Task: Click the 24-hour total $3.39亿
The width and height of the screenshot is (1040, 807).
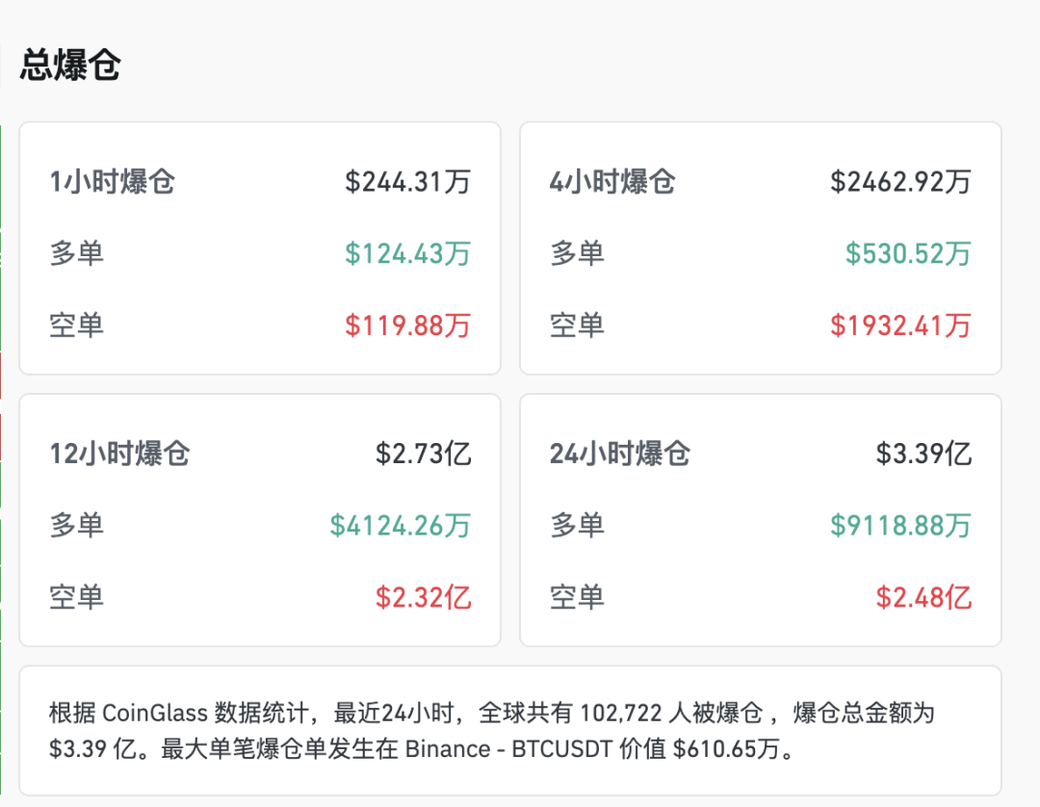Action: pos(923,454)
